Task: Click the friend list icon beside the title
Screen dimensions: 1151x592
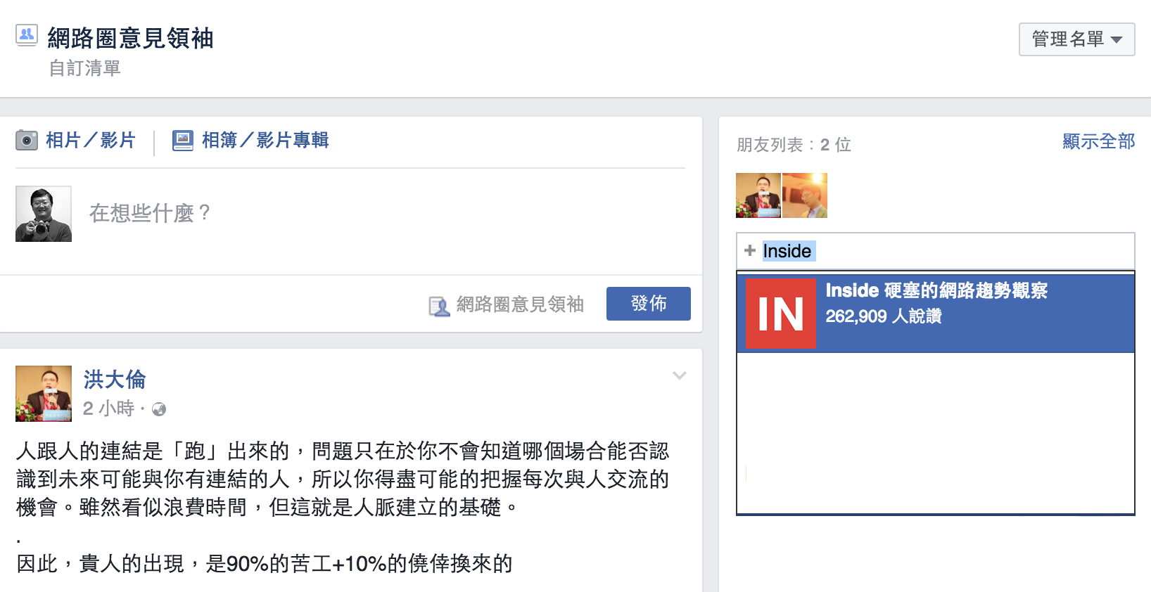Action: [27, 35]
